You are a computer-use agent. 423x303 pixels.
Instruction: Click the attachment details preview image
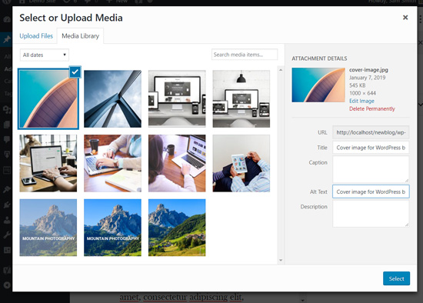click(x=318, y=85)
